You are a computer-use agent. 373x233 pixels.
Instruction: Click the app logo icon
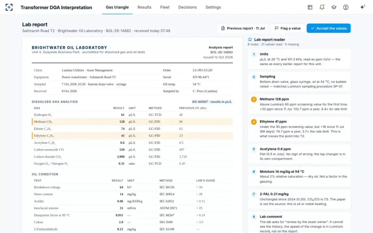pos(9,7)
